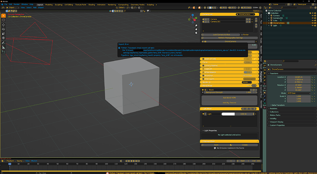This screenshot has width=317, height=174.
Task: Toggle camera view with the viewport camera icon
Action: click(196, 33)
